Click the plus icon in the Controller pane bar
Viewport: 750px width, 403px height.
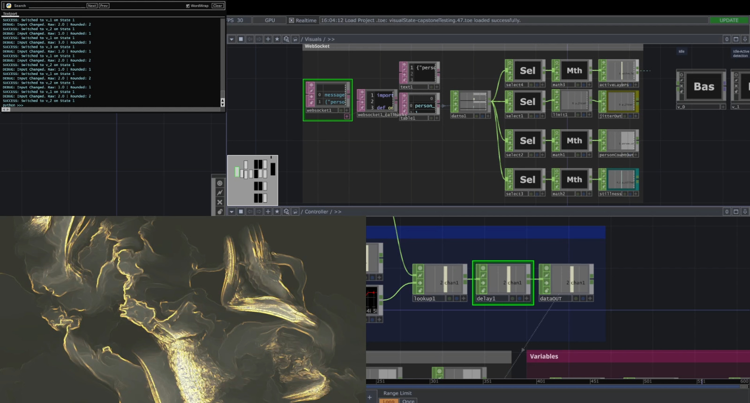[268, 212]
